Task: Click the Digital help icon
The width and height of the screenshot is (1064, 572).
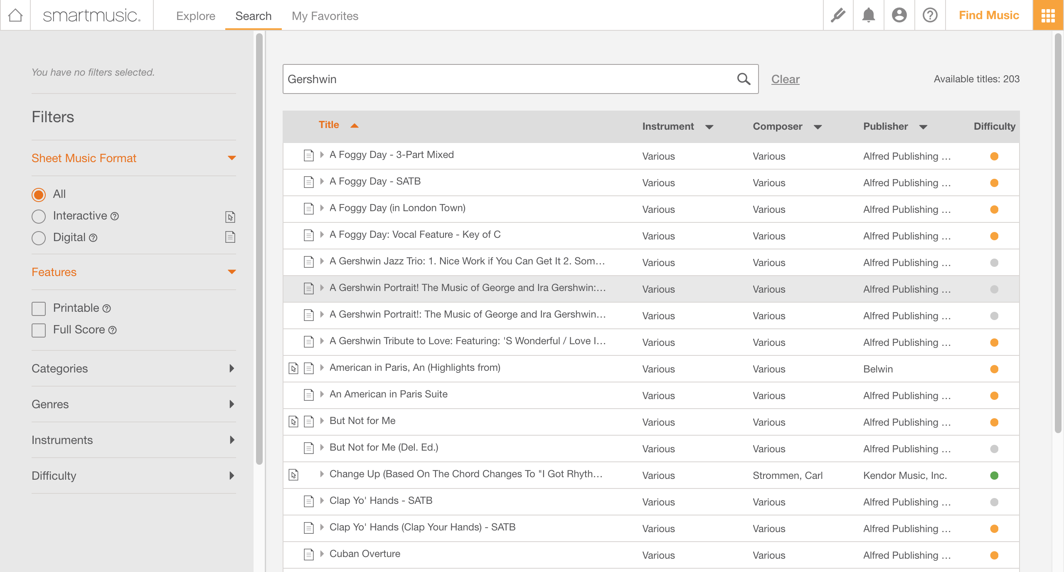Action: [x=93, y=238]
